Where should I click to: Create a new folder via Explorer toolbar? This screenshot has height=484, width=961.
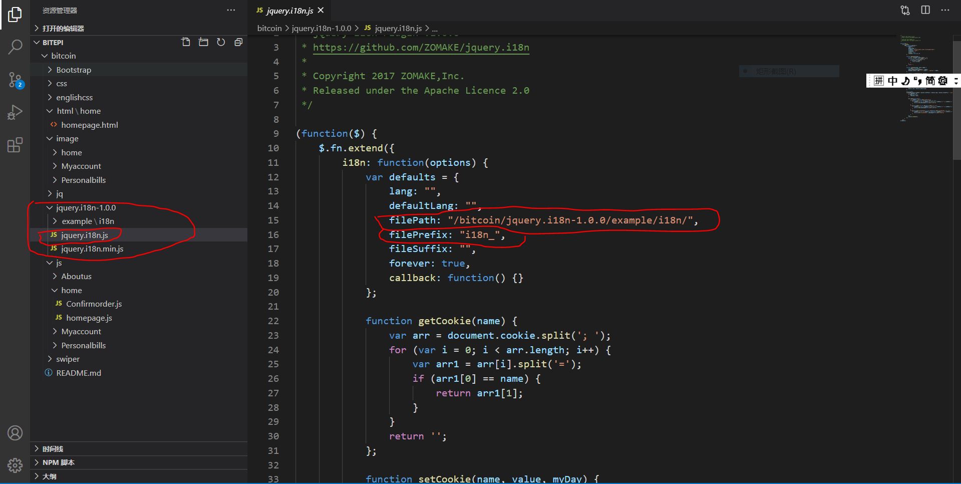tap(203, 42)
